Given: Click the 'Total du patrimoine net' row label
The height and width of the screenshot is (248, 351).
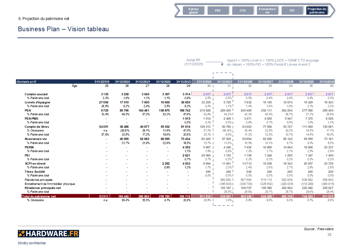Looking at the screenshot, I should tap(39, 196).
